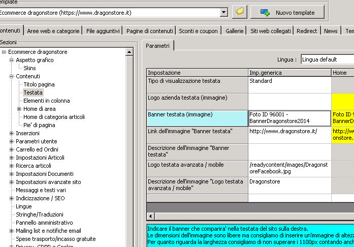Click the Home column header
354x247 pixels.
click(x=343, y=73)
